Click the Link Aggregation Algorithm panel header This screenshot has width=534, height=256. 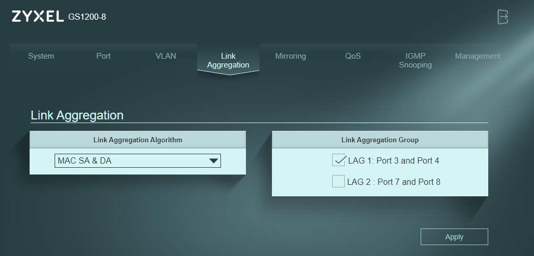point(138,140)
